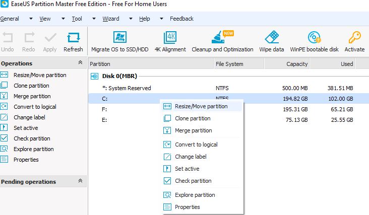Image resolution: width=369 pixels, height=215 pixels.
Task: Click Change label icon in Operations panel
Action: [4, 117]
